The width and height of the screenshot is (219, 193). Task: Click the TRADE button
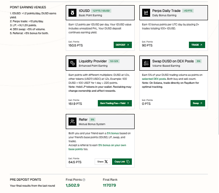point(197,45)
